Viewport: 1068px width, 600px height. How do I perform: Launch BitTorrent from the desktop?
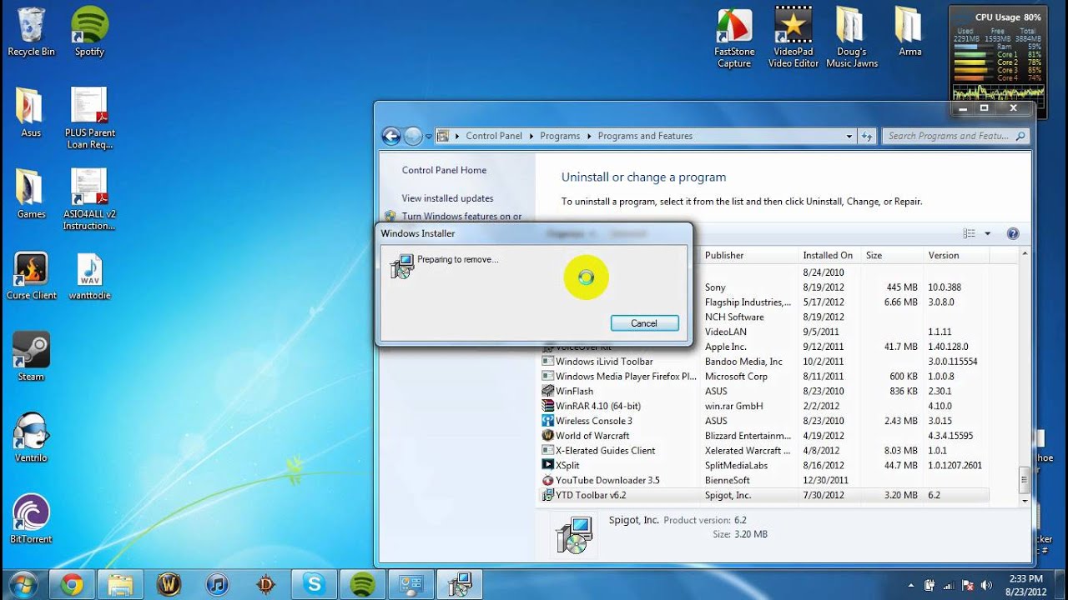click(x=31, y=519)
